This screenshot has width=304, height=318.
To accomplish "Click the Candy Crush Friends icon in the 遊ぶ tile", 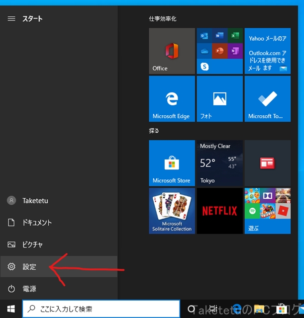I will [268, 211].
